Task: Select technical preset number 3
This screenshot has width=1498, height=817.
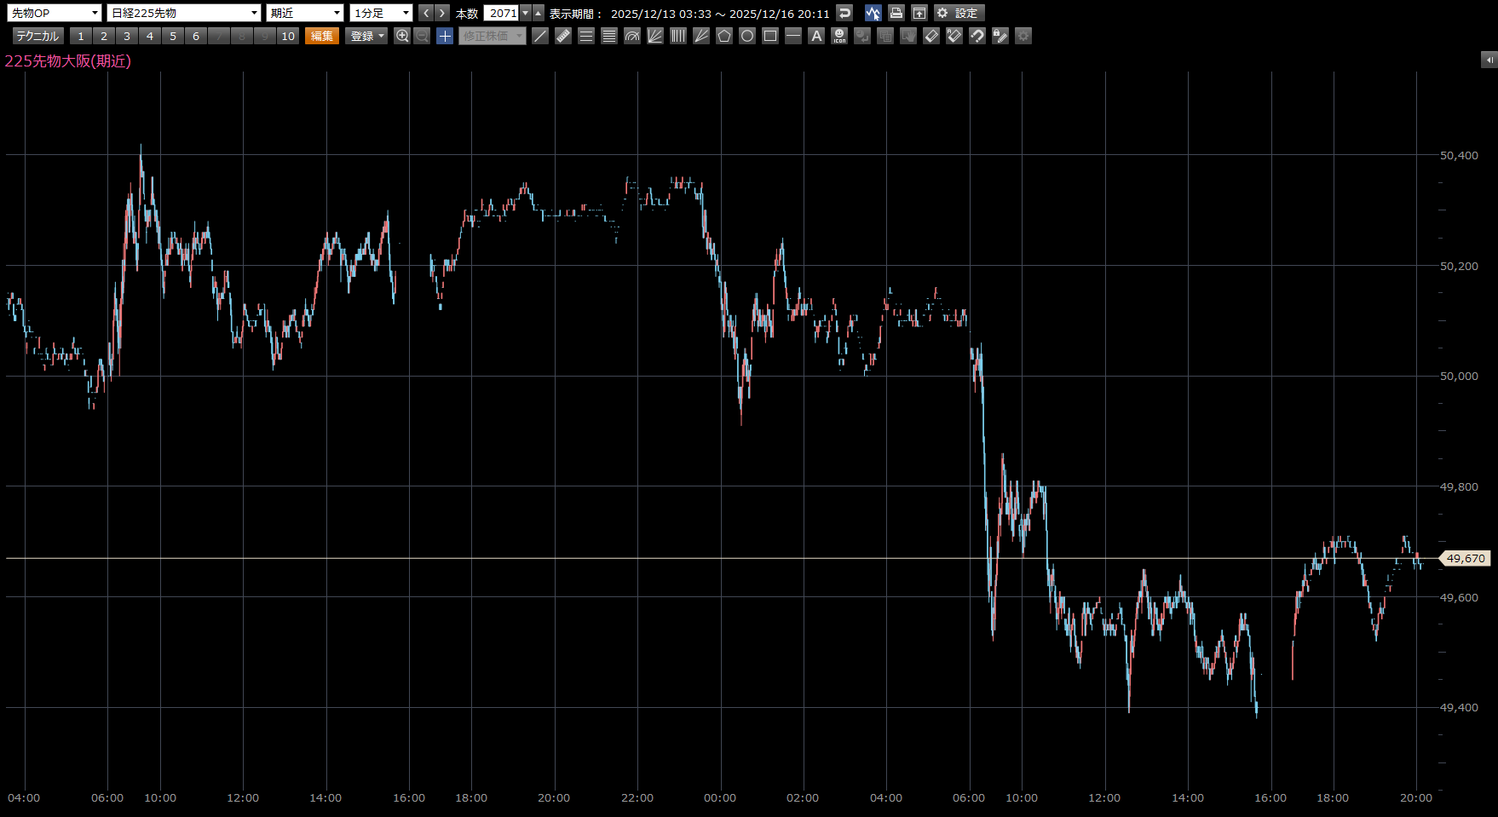Action: click(x=127, y=36)
